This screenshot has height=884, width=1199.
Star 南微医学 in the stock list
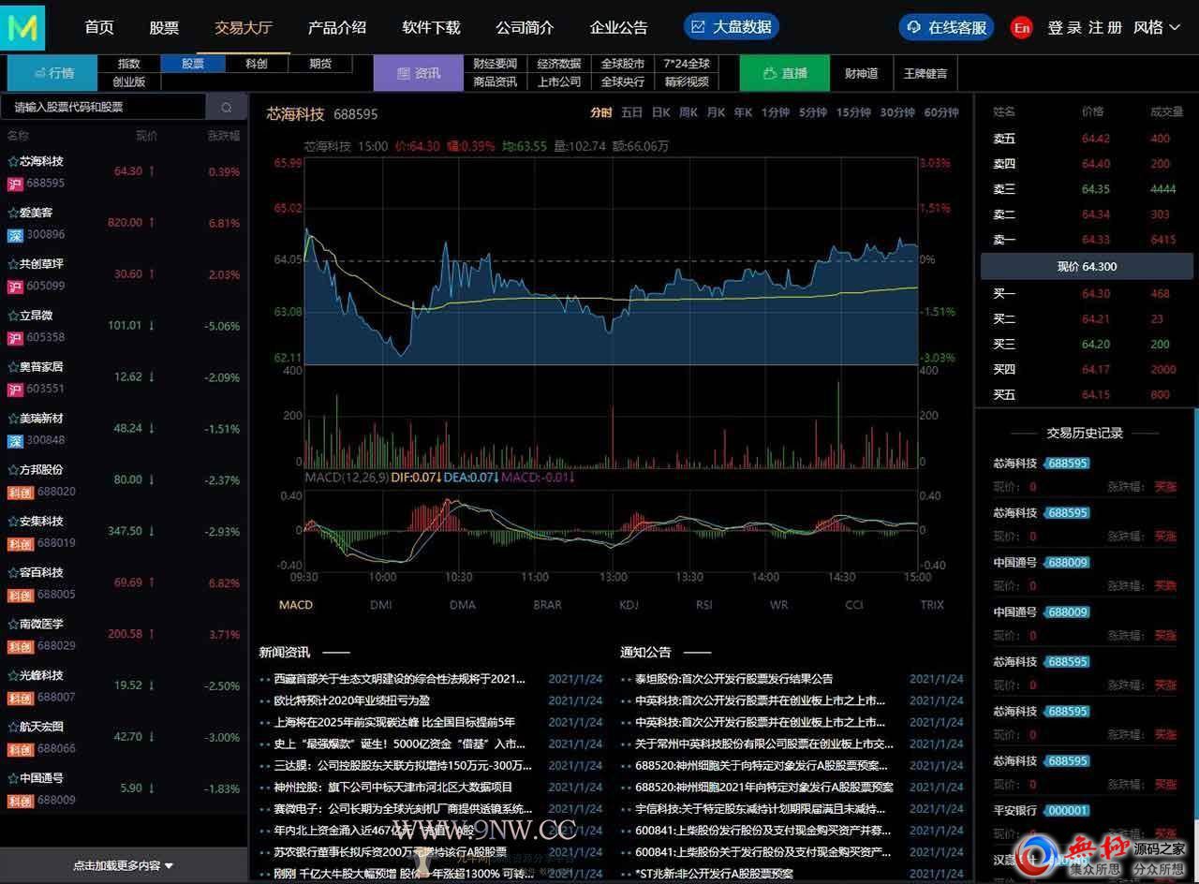tap(13, 624)
